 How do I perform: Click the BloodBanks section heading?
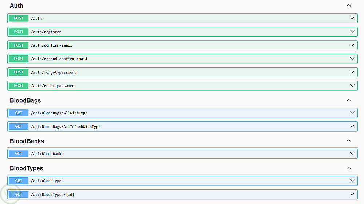tap(27, 141)
